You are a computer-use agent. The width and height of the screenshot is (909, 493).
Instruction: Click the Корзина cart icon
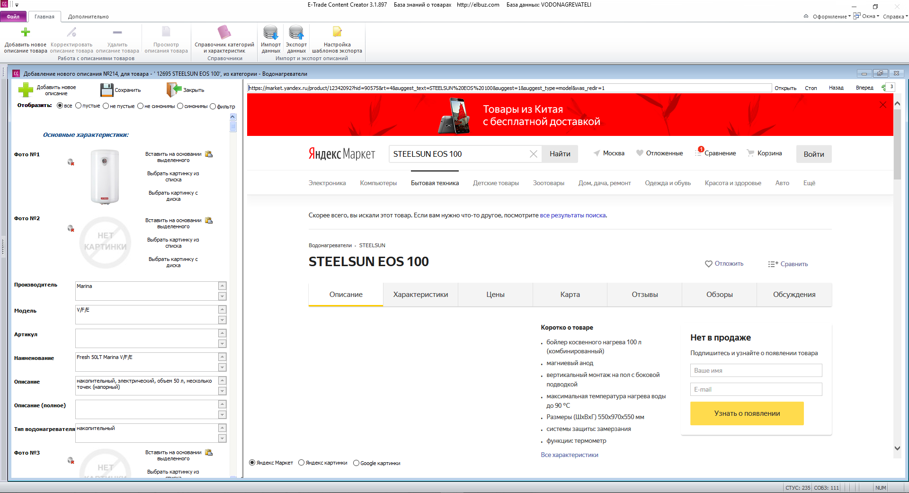(750, 153)
